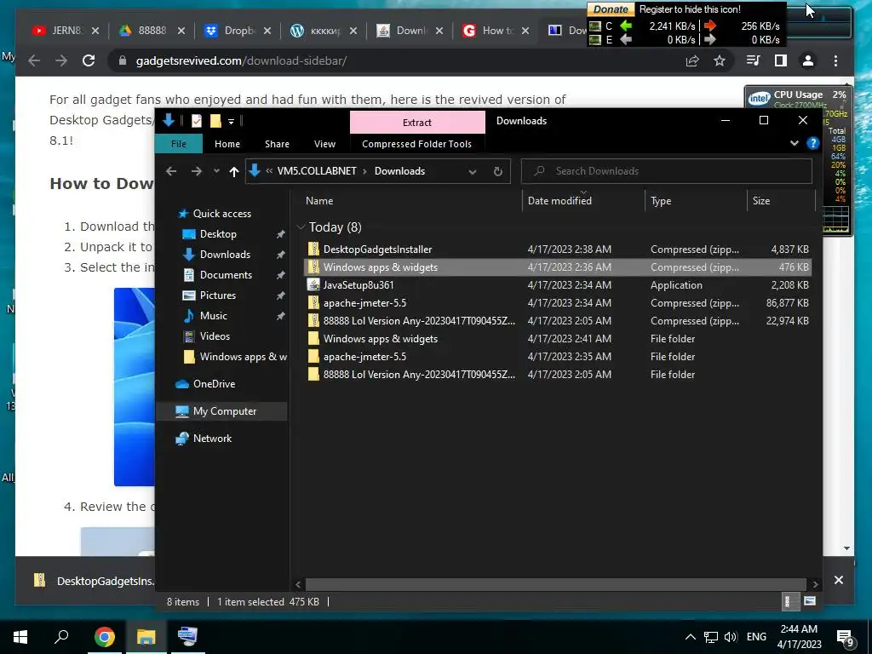Open Chrome from the taskbar
872x654 pixels.
105,637
